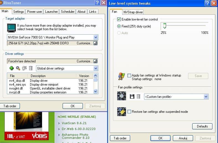218x143 pixels.
Task: Click the monitor icon in Target adapter
Action: [11, 28]
